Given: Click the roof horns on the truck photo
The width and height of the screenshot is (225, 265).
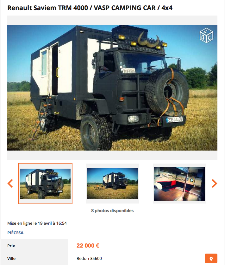Looking at the screenshot, I should (148, 41).
